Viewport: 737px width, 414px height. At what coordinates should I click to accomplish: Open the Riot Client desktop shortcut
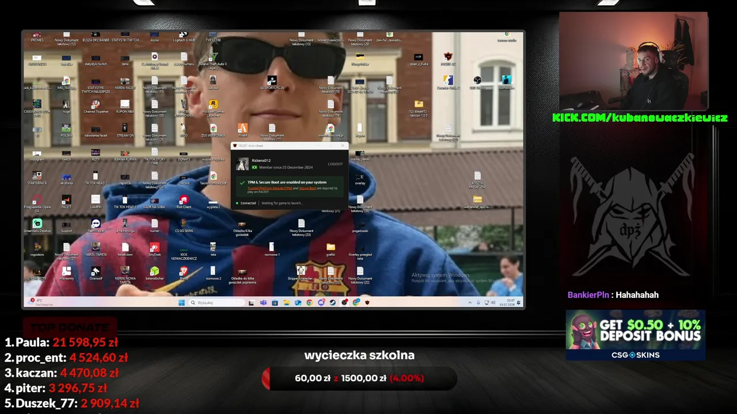tap(184, 202)
